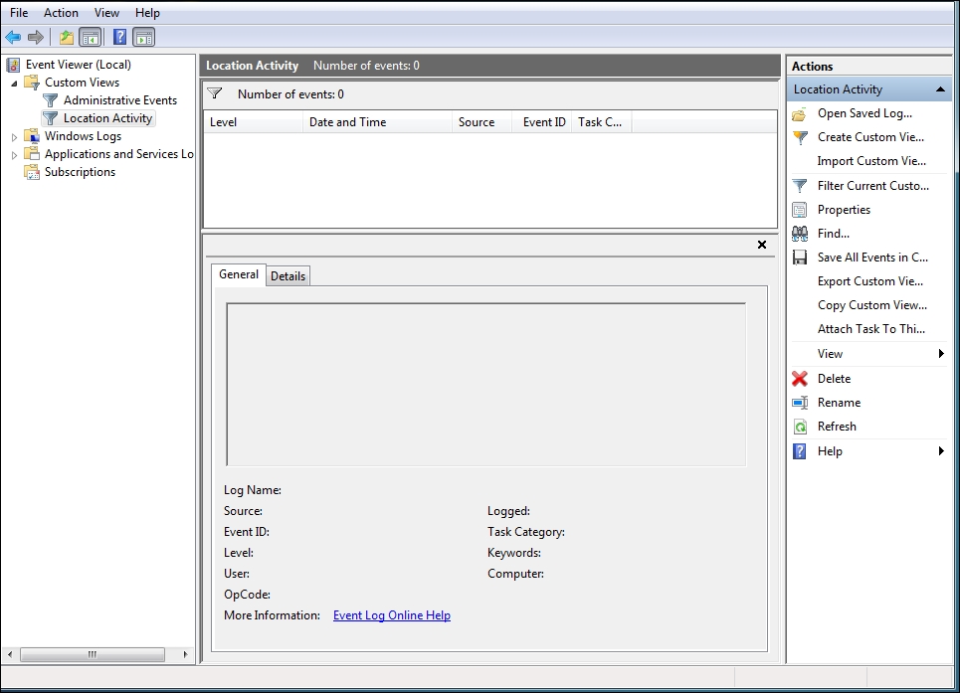Toggle the action pane visibility toolbar icon
960x693 pixels.
coord(143,37)
